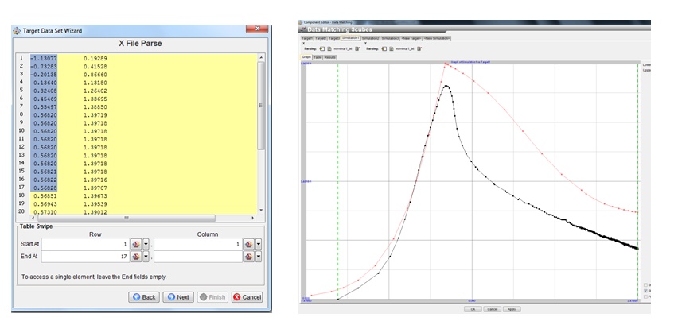Open the Simulation2 tab
678x325 pixels.
click(x=371, y=38)
